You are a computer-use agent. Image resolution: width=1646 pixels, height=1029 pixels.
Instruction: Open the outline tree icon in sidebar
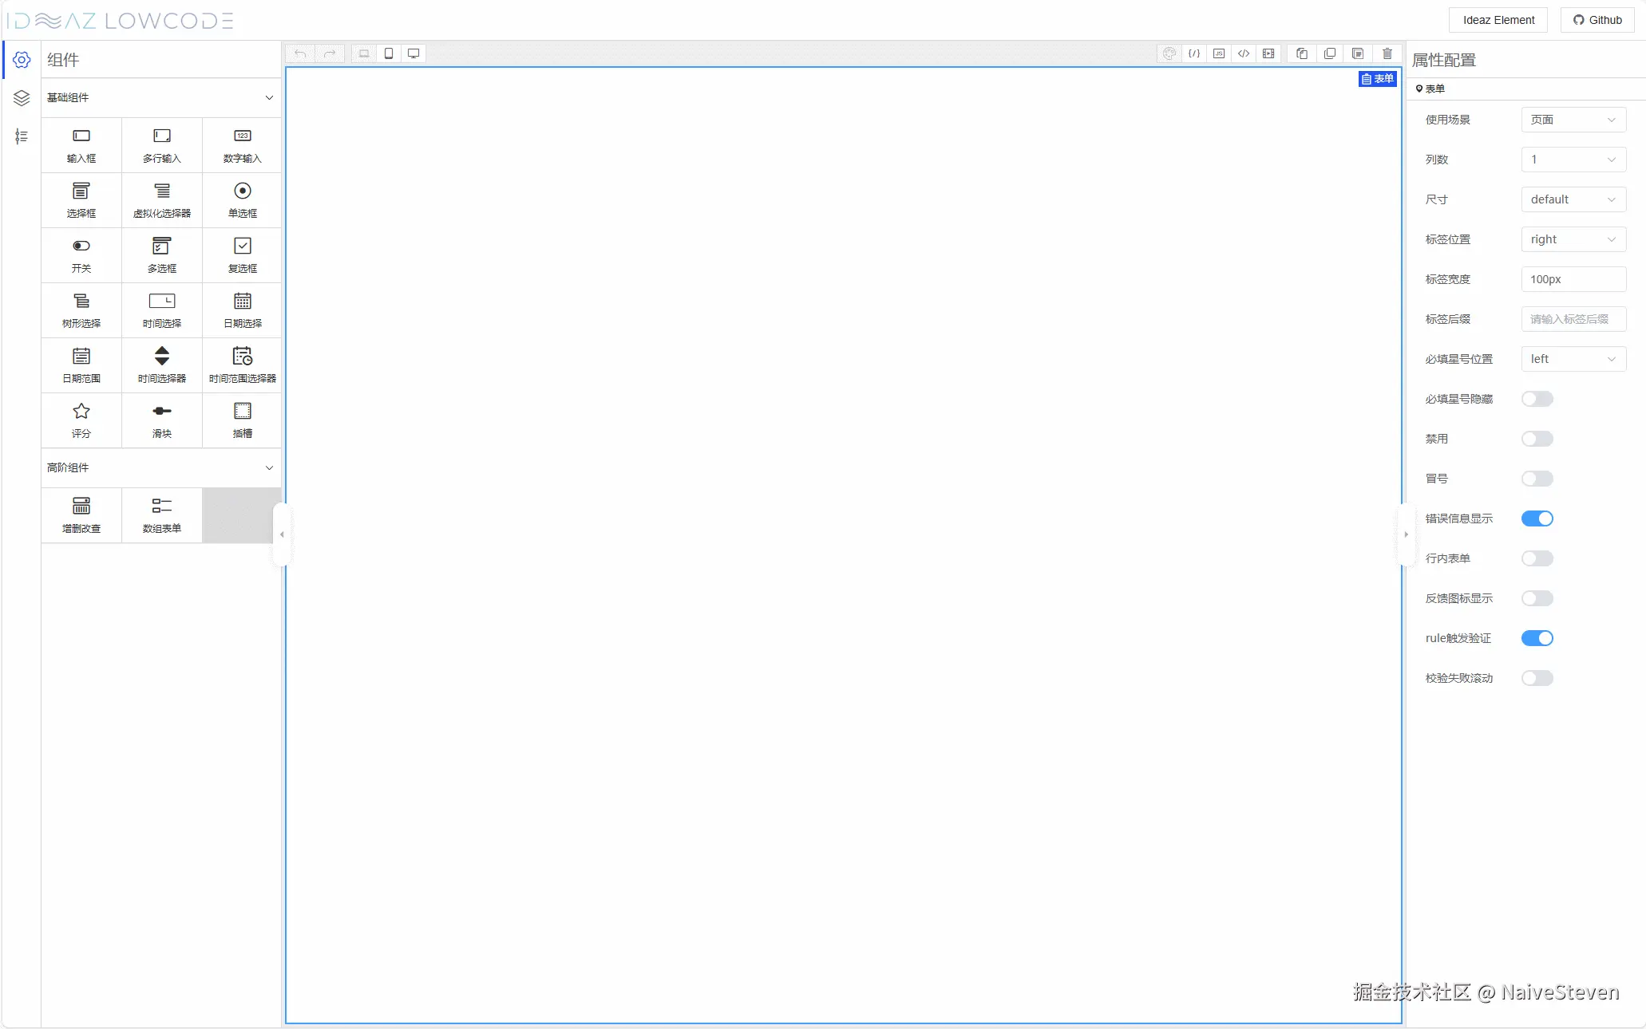pyautogui.click(x=22, y=136)
